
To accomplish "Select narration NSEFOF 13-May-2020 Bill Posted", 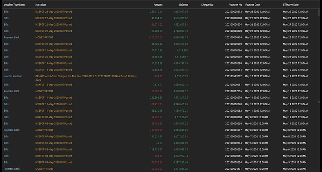I will 54,104.
